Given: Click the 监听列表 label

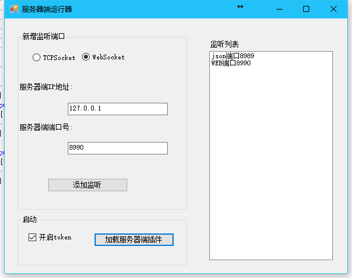Looking at the screenshot, I should tap(225, 44).
